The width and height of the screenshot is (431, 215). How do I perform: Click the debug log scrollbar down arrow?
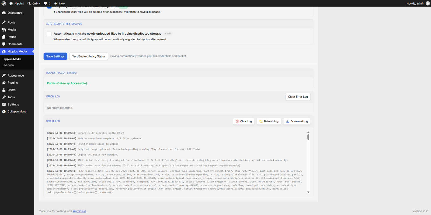tap(308, 192)
